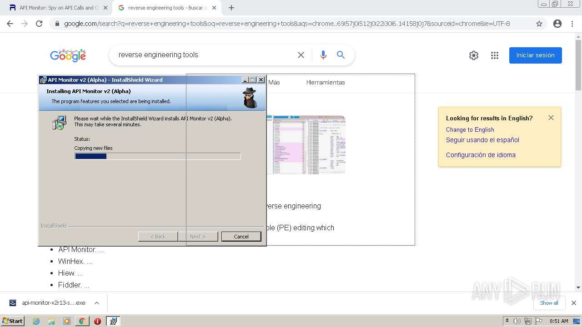
Task: Click the 'Fiddler. ...' list entry
Action: tap(74, 285)
